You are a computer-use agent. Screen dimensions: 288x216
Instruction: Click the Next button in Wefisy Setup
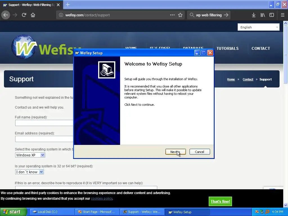175,152
